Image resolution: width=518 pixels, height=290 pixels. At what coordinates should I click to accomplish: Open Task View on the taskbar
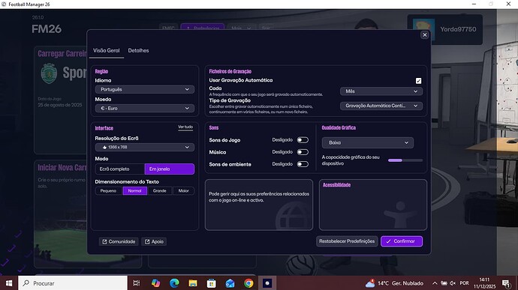coord(136,283)
